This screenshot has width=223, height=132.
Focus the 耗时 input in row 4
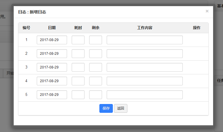pyautogui.click(x=78, y=81)
